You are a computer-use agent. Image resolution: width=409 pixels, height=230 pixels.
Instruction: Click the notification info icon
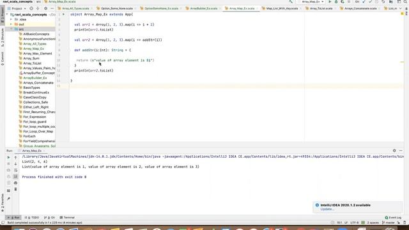click(317, 205)
